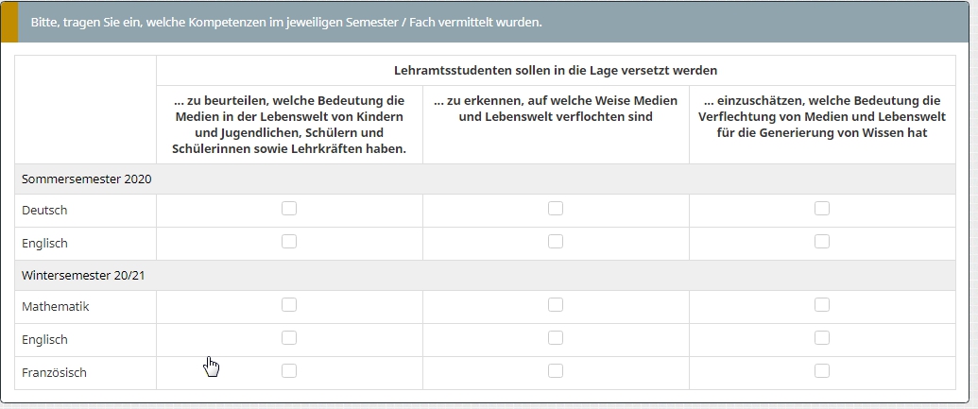Tick Sommersemester Englisch 'zu erkennen' checkbox
978x409 pixels.
[x=556, y=242]
